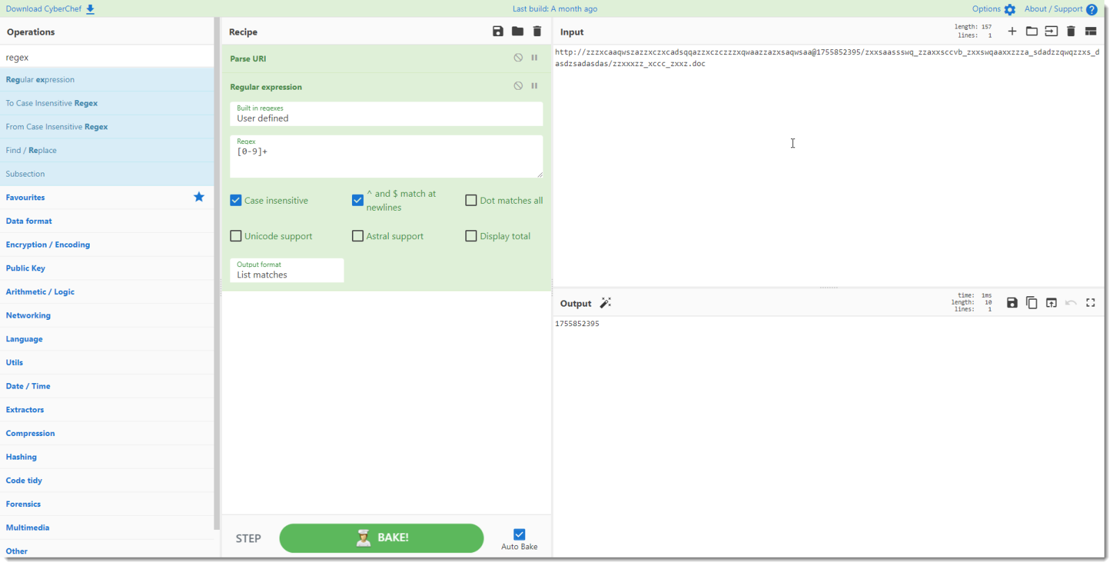The image size is (1113, 566).
Task: Uncheck the Case insensitive checkbox
Action: click(236, 200)
